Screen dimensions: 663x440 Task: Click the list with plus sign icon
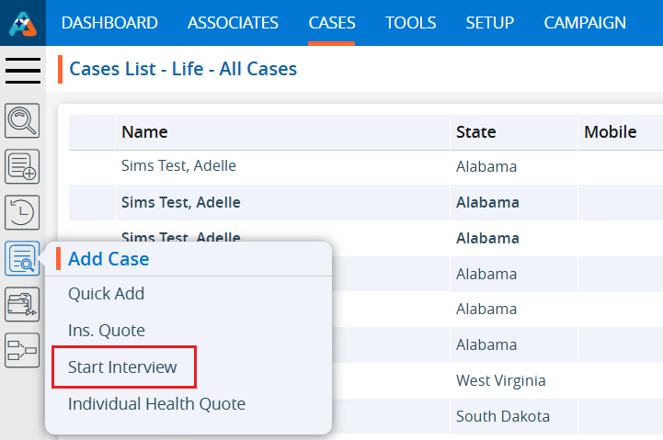[x=22, y=166]
